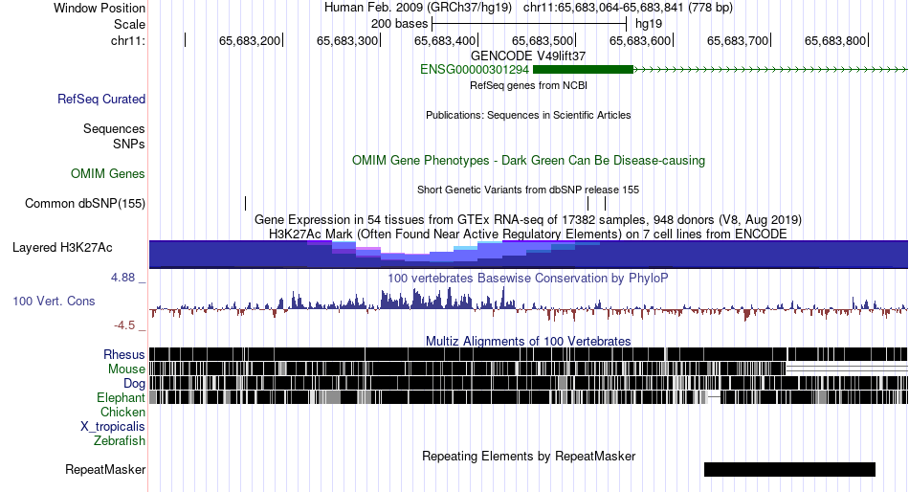
Task: Click the 65,683,500 ruler coordinate
Action: (542, 40)
